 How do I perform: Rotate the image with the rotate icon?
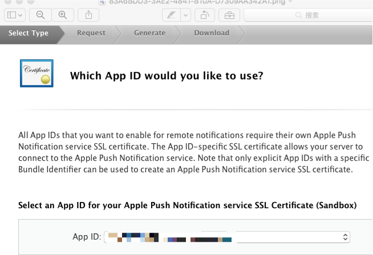coord(205,15)
